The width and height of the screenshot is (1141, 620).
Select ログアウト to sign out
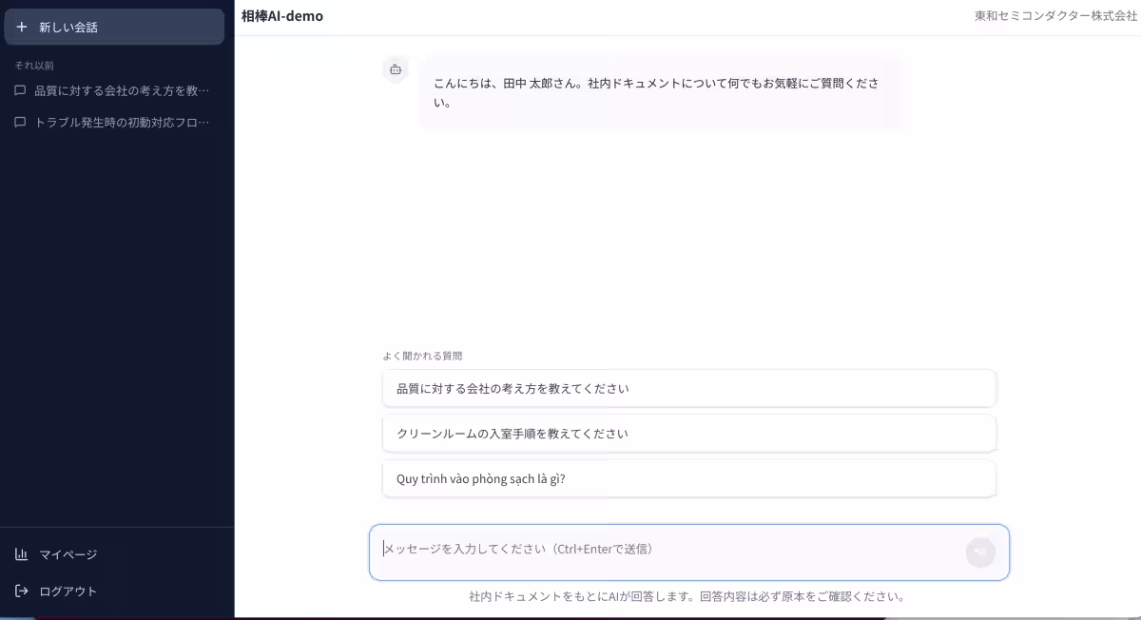114,591
